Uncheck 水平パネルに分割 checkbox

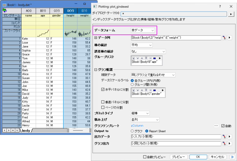pos(103,89)
